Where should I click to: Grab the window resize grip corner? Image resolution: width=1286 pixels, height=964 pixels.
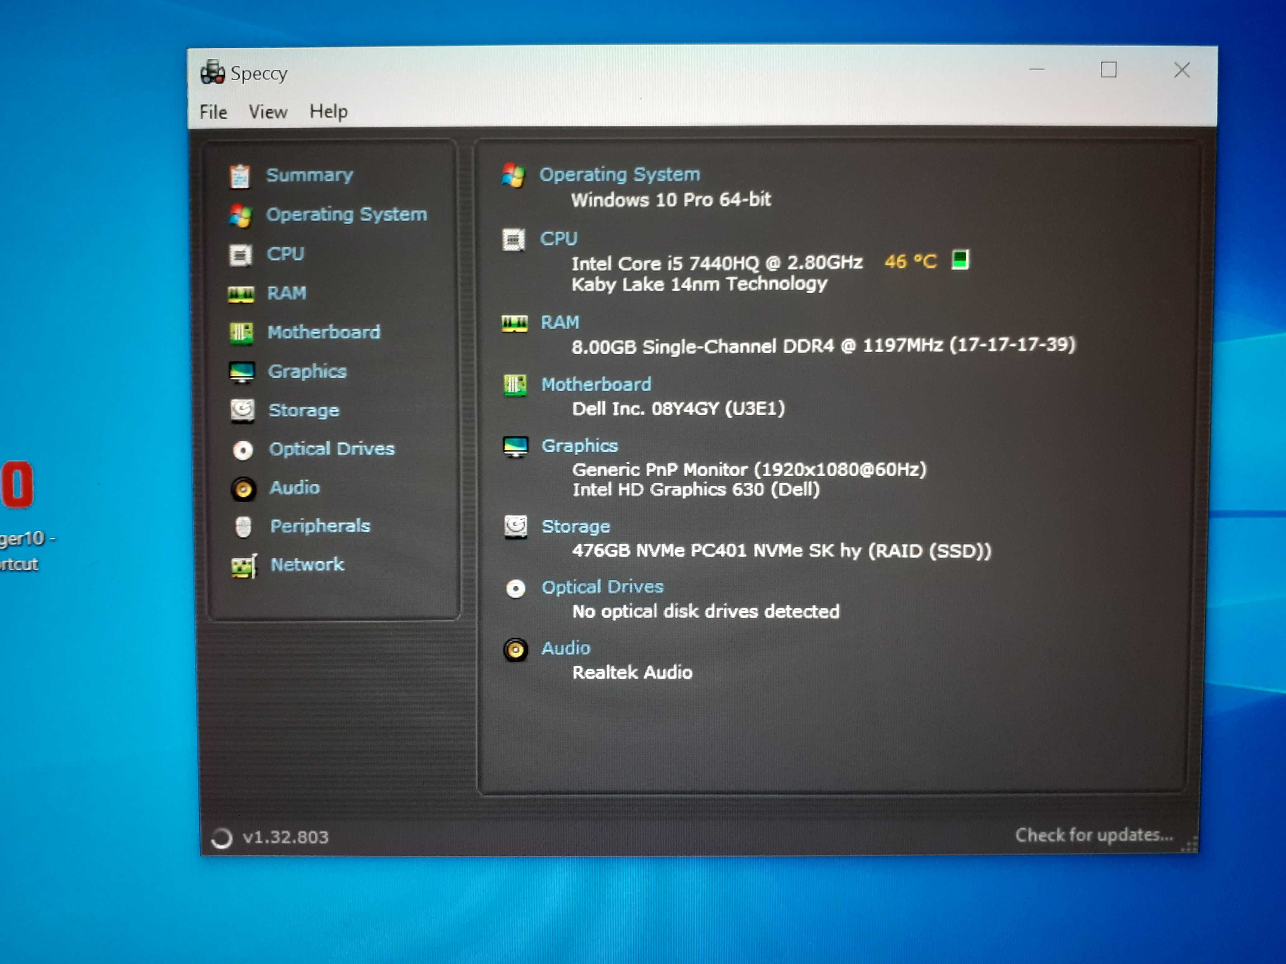click(1189, 844)
